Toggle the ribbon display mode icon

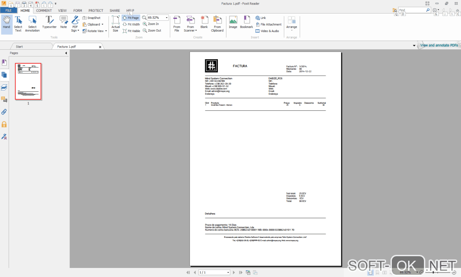[x=427, y=4]
